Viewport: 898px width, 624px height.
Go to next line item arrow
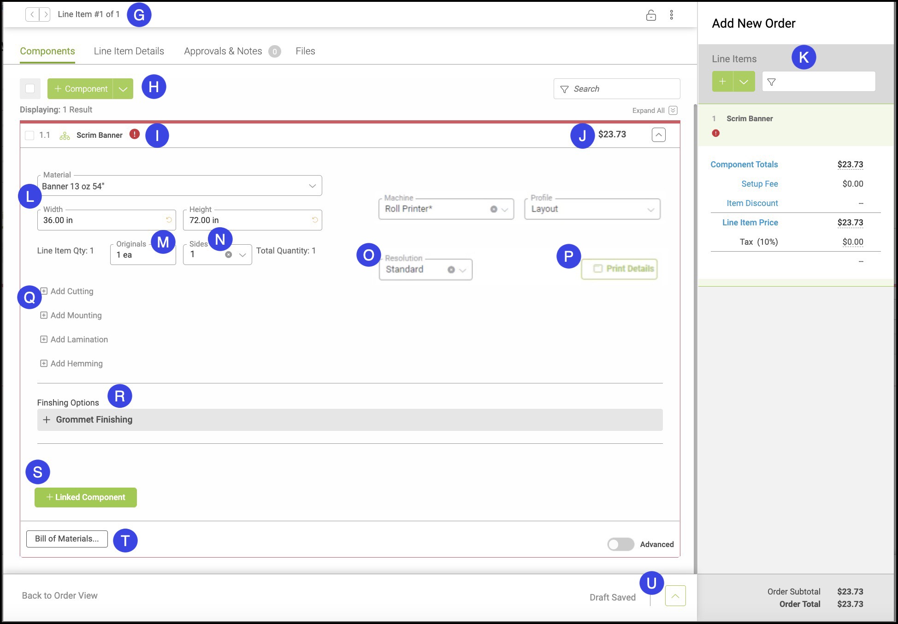coord(45,14)
